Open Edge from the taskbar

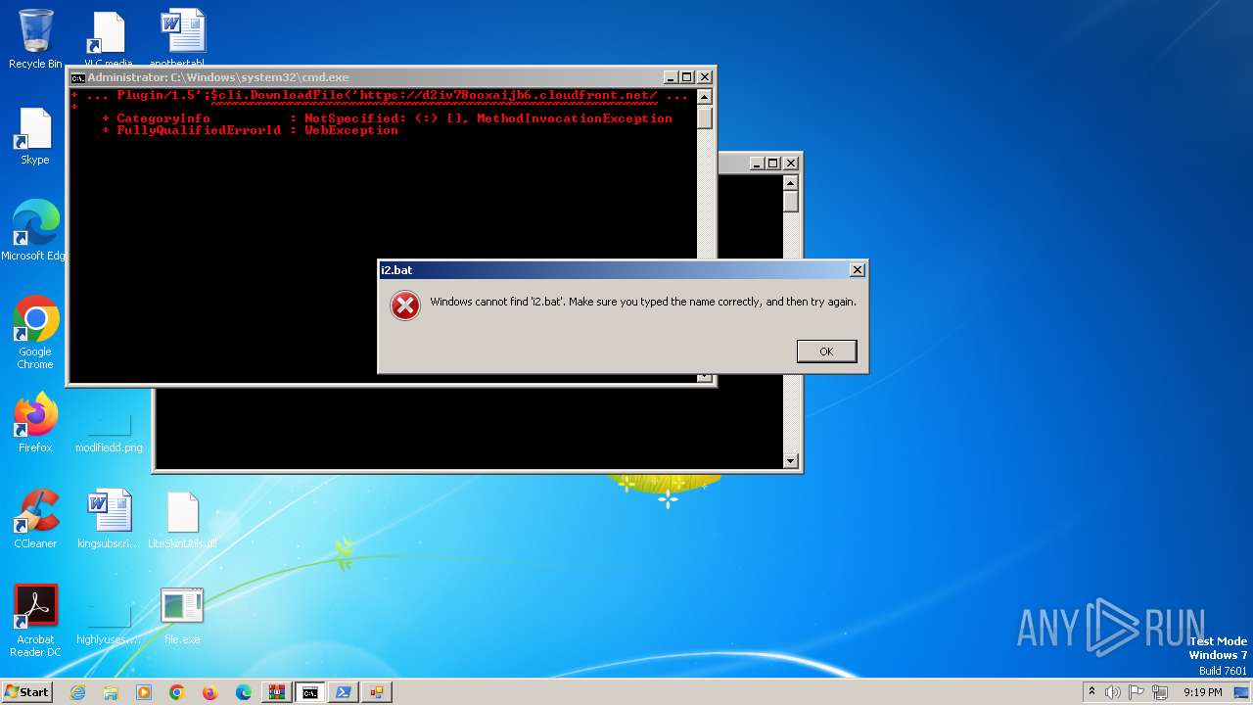coord(244,692)
